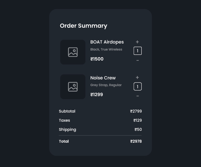Increase Noise Crew quantity with plus icon
The width and height of the screenshot is (201, 167).
coord(137,78)
